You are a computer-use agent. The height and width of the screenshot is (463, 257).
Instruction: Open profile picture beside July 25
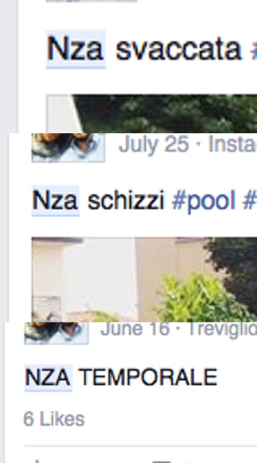click(x=69, y=147)
